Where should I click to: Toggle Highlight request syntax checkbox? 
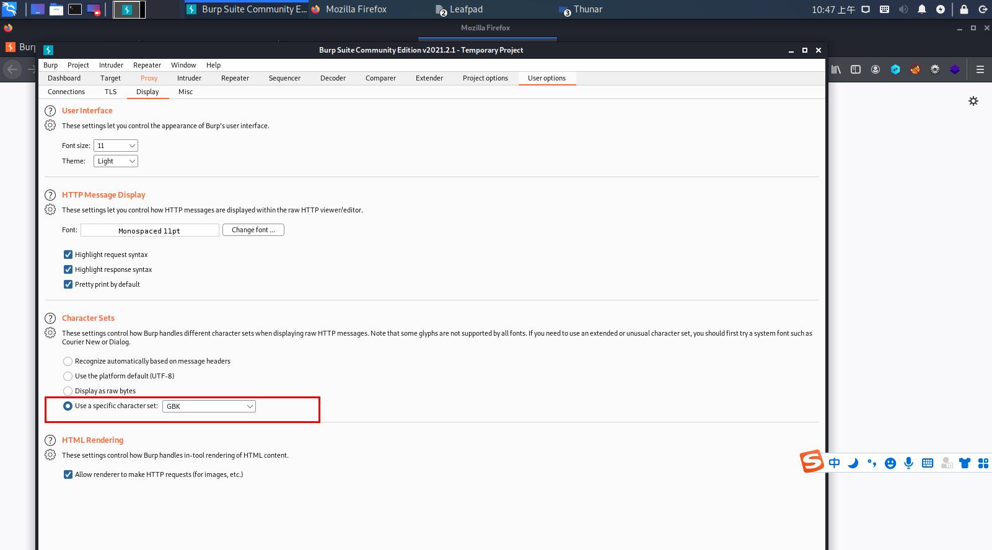click(x=68, y=255)
